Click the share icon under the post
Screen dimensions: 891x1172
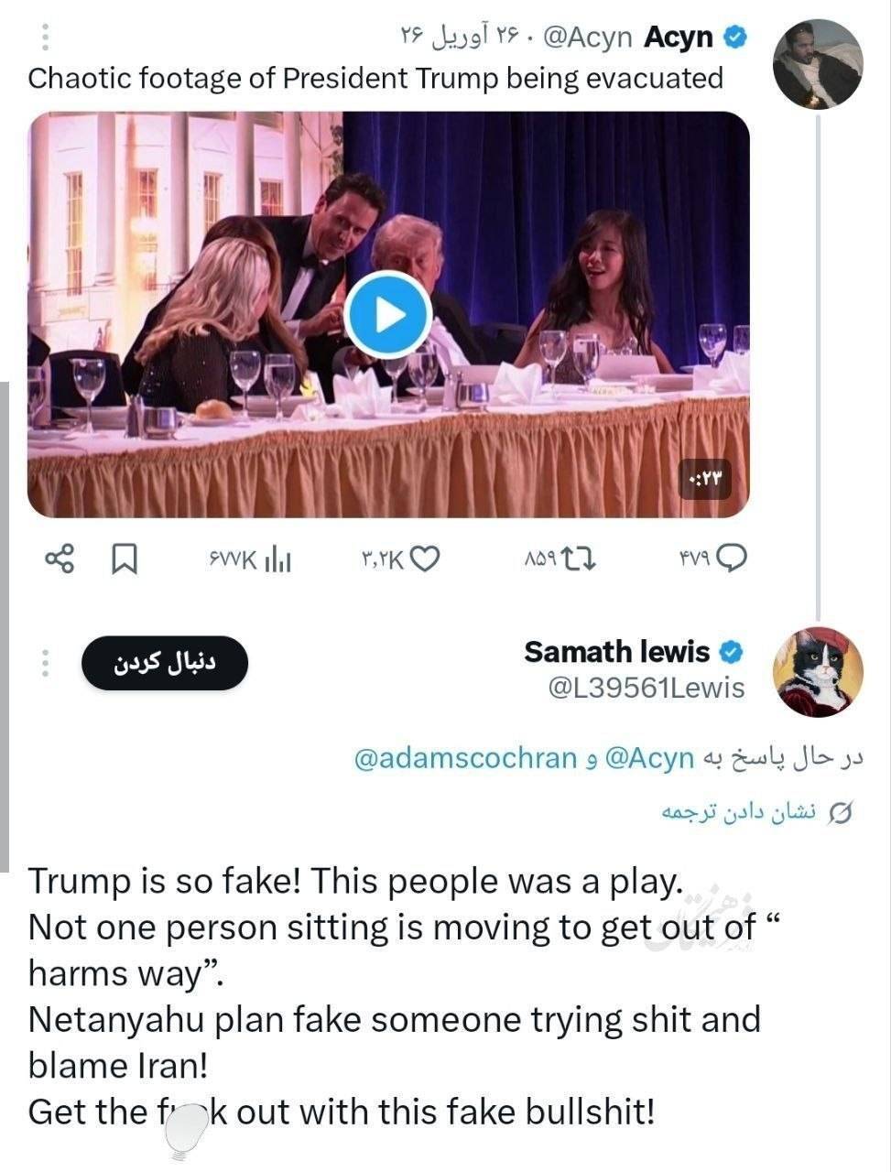click(x=59, y=558)
